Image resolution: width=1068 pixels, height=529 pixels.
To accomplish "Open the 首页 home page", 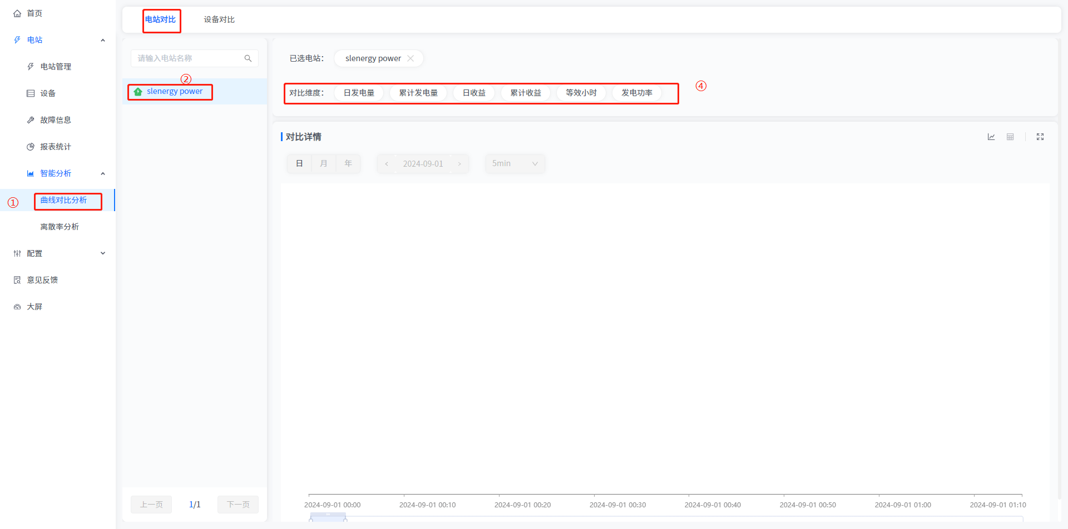I will (x=34, y=13).
